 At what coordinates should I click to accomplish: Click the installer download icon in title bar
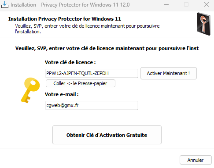click(5, 4)
